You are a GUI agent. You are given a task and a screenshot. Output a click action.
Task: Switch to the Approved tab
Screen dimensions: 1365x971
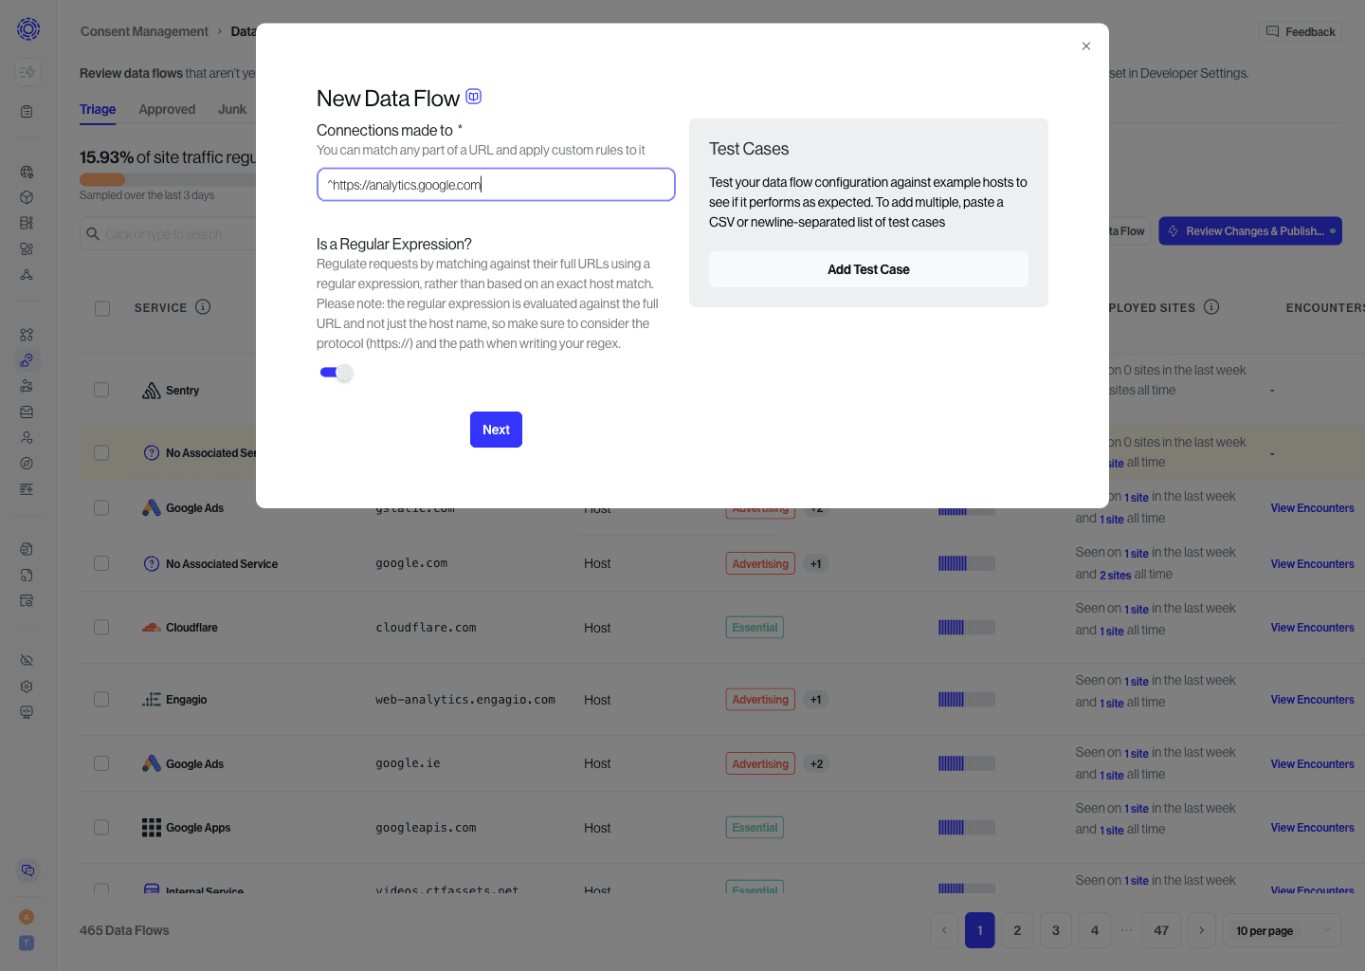click(167, 109)
